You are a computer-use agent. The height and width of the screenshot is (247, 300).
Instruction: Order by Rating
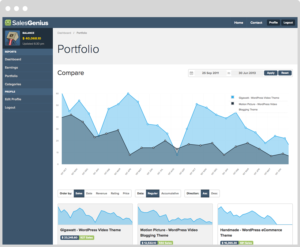tap(115, 193)
